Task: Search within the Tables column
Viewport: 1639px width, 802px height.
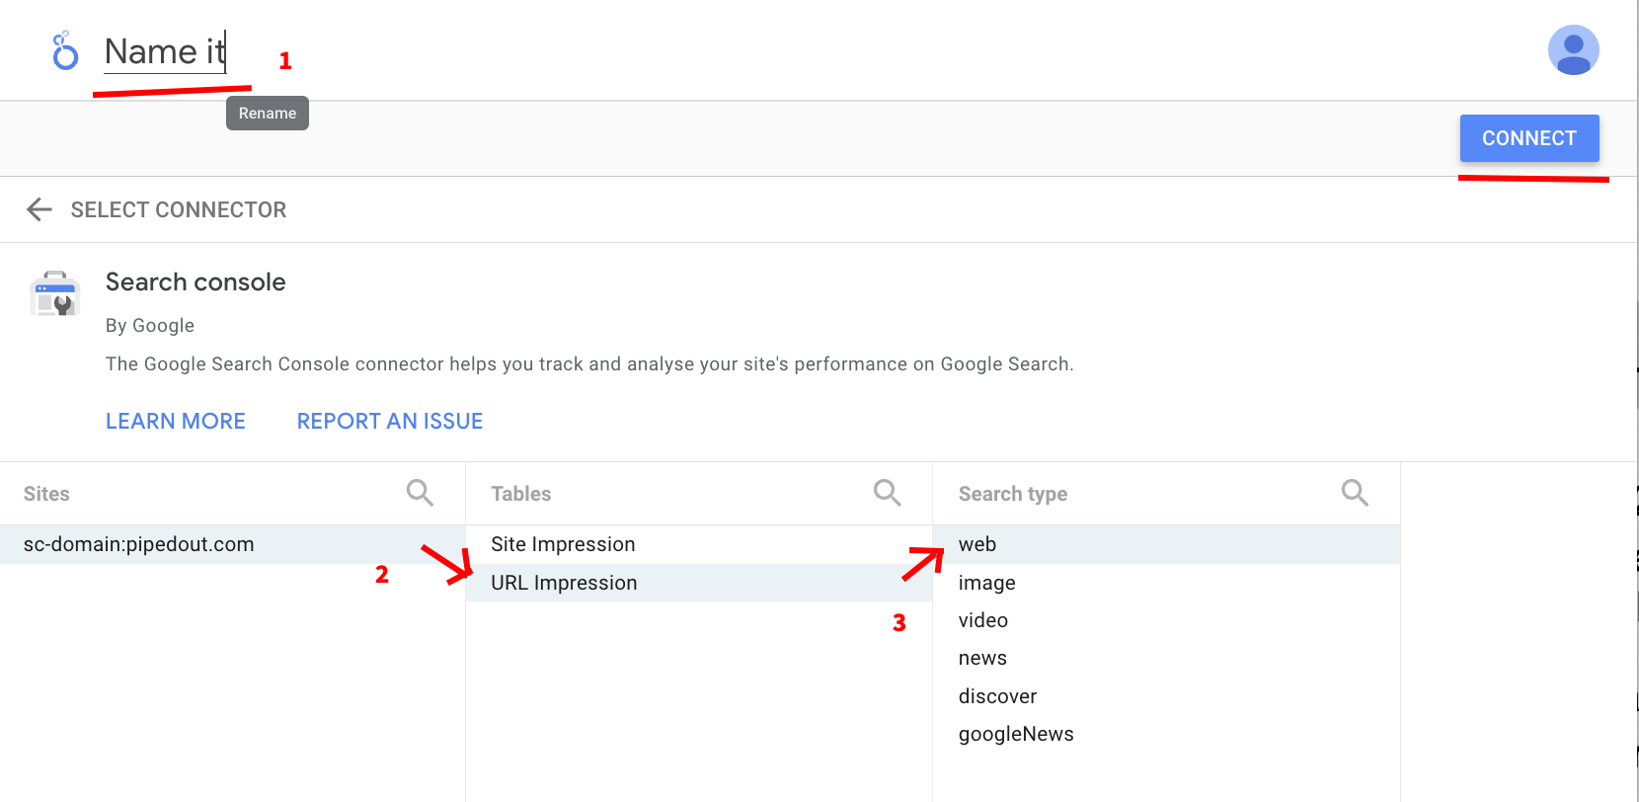Action: coord(887,493)
